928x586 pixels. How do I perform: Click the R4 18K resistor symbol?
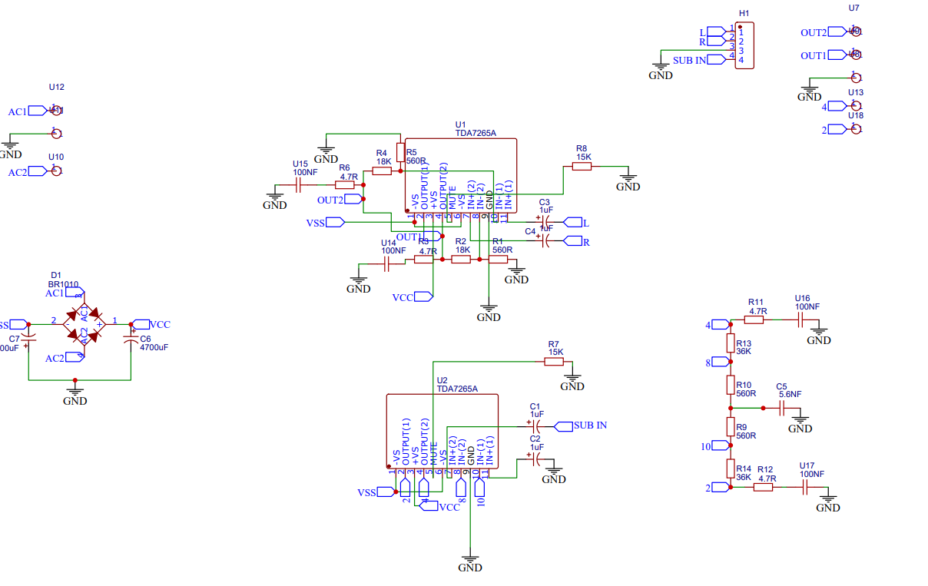tap(382, 171)
